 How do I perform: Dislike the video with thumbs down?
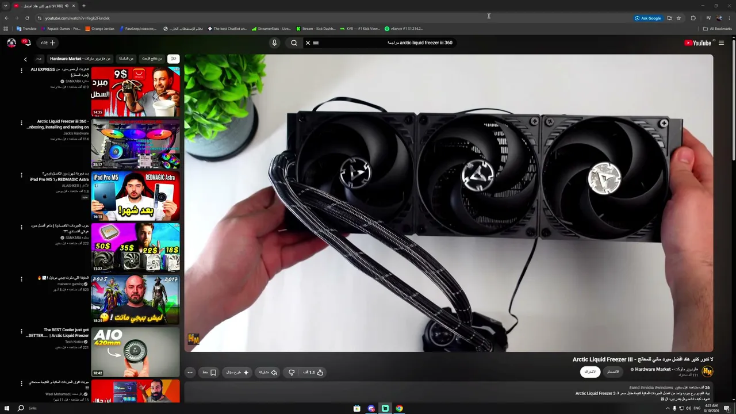(292, 372)
